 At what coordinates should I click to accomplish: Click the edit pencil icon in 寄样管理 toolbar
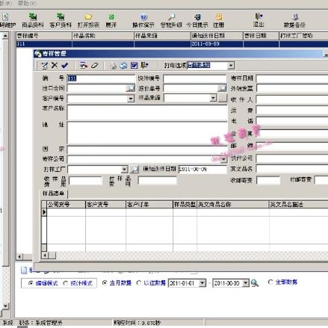(x=45, y=66)
